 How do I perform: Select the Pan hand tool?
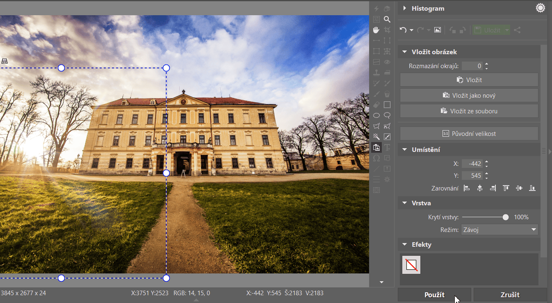coord(376,30)
